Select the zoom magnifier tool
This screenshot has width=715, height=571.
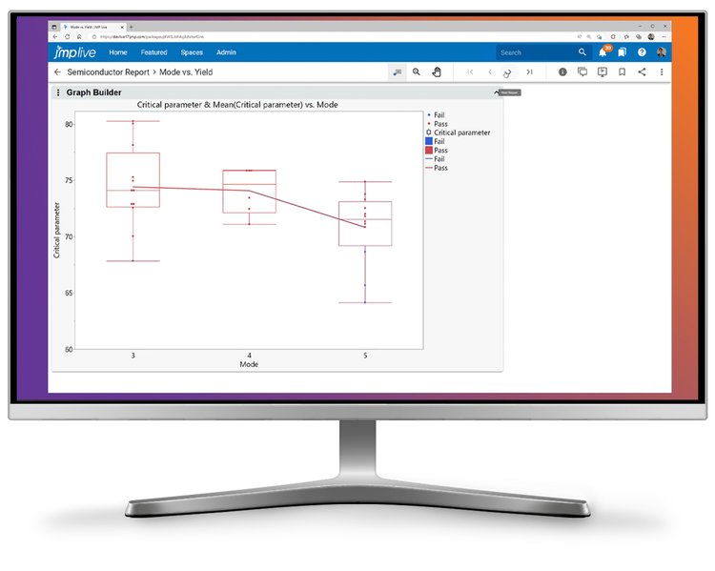[x=417, y=72]
